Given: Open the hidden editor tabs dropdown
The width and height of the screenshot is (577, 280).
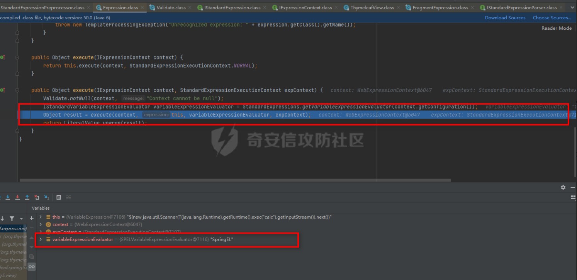Looking at the screenshot, I should pyautogui.click(x=572, y=7).
